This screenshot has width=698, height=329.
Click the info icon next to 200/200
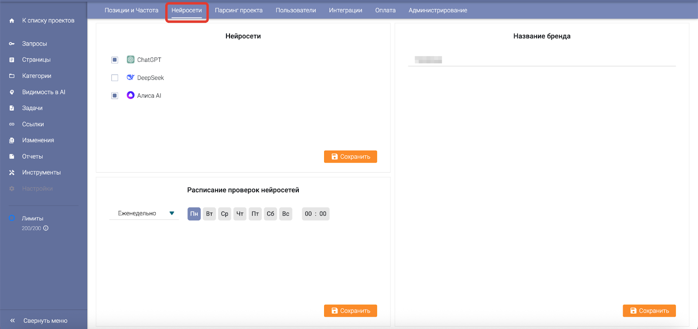46,228
